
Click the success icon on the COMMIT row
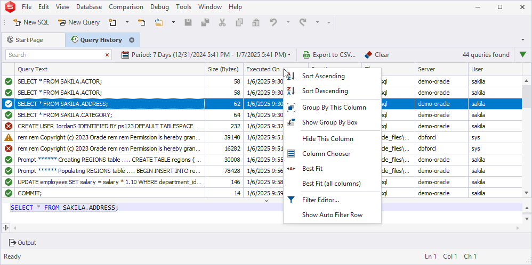[x=9, y=193]
